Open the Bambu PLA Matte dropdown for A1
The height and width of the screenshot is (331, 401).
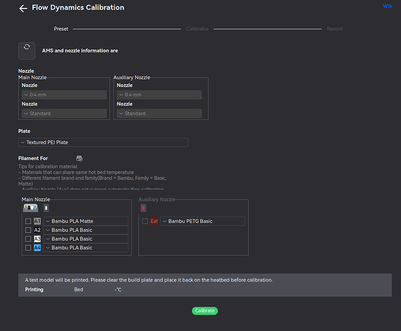point(86,221)
